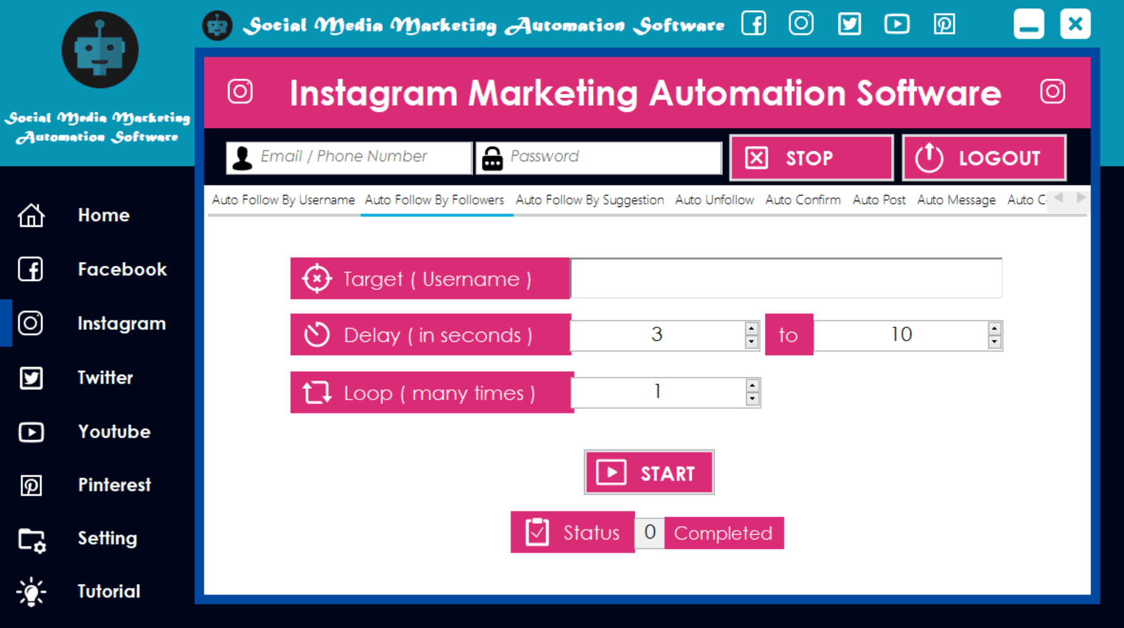Click the padlock icon in password field
Image resolution: width=1124 pixels, height=628 pixels.
point(492,158)
